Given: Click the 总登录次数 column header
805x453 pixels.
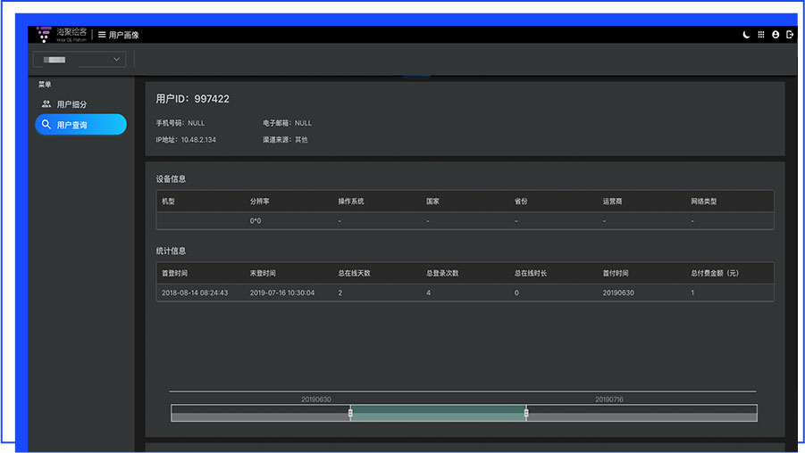Looking at the screenshot, I should (x=442, y=273).
